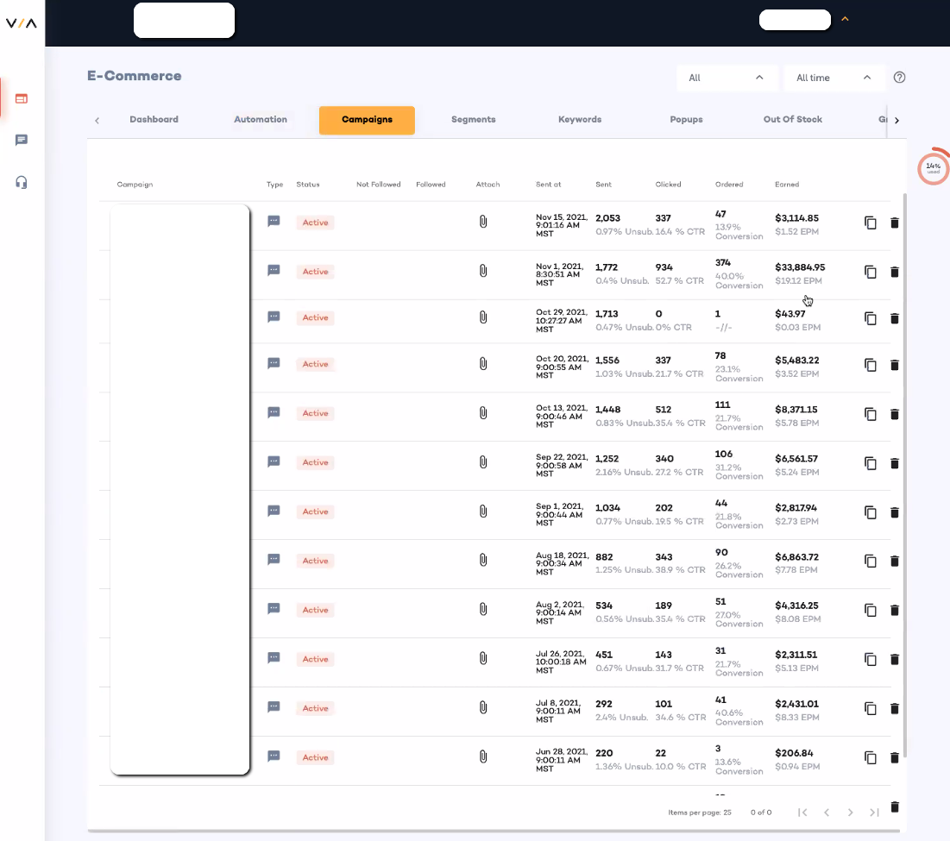Click the help question mark icon
The height and width of the screenshot is (841, 950).
pos(899,78)
